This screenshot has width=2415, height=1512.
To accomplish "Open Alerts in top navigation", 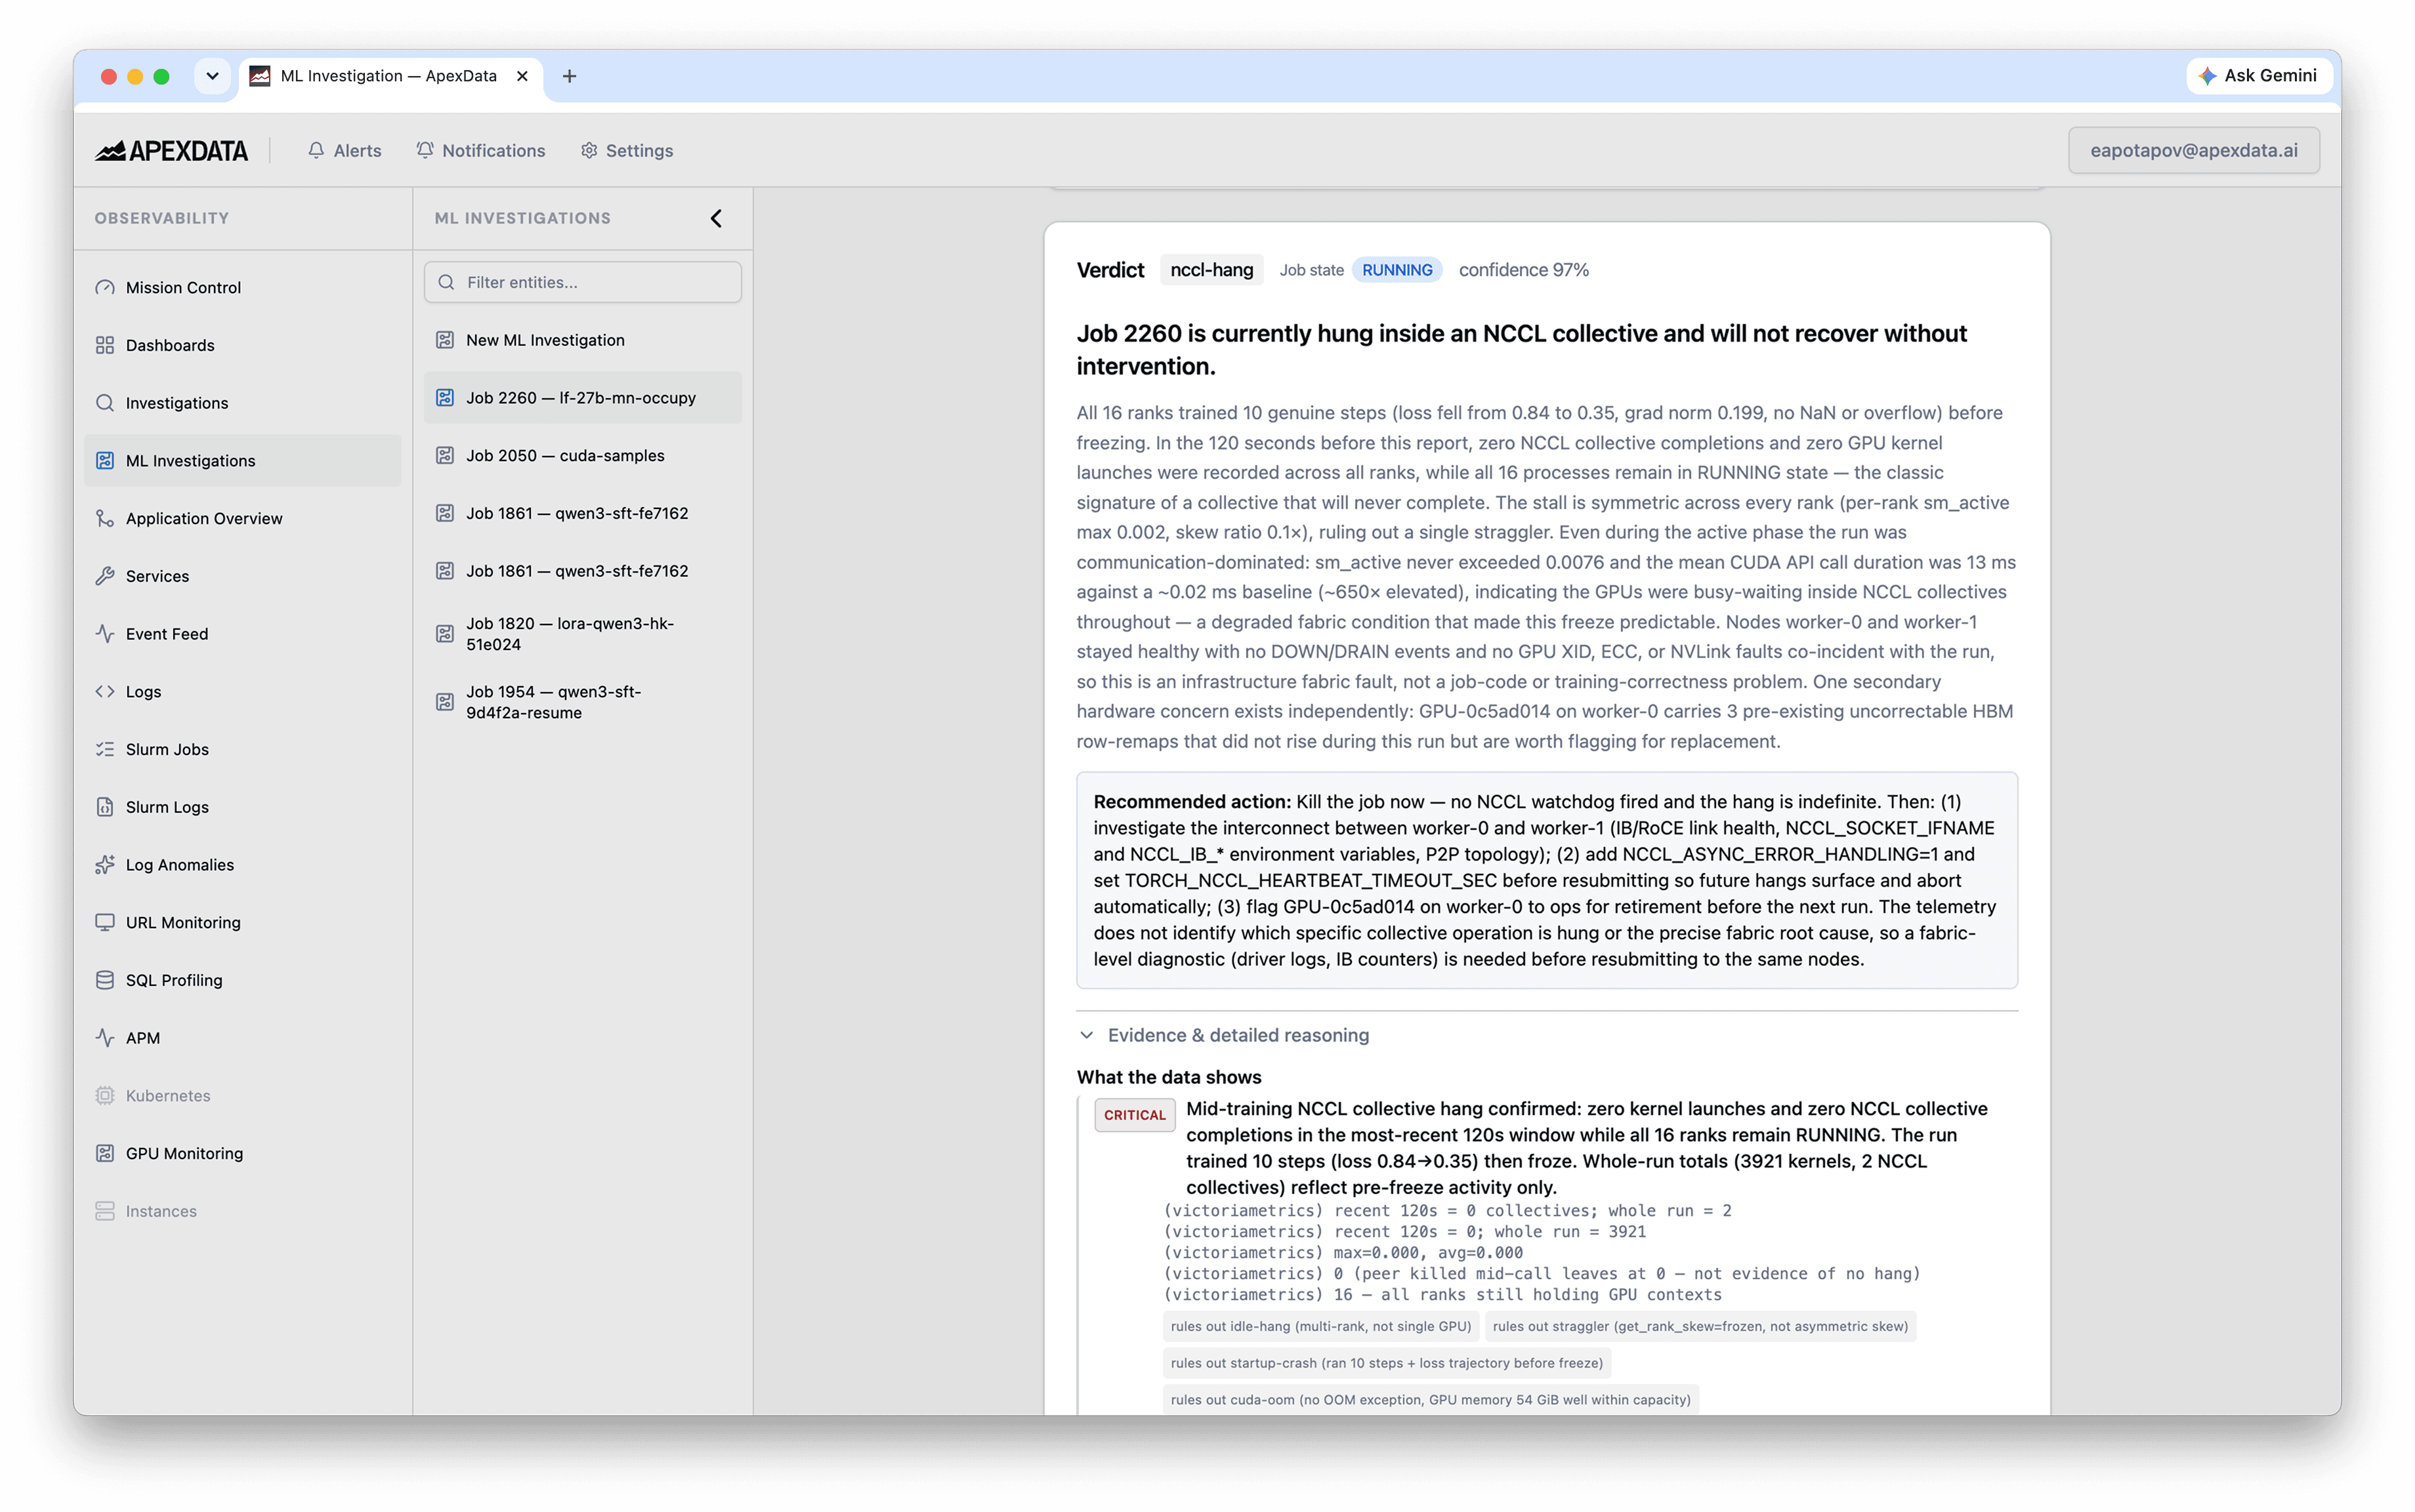I will [x=344, y=150].
